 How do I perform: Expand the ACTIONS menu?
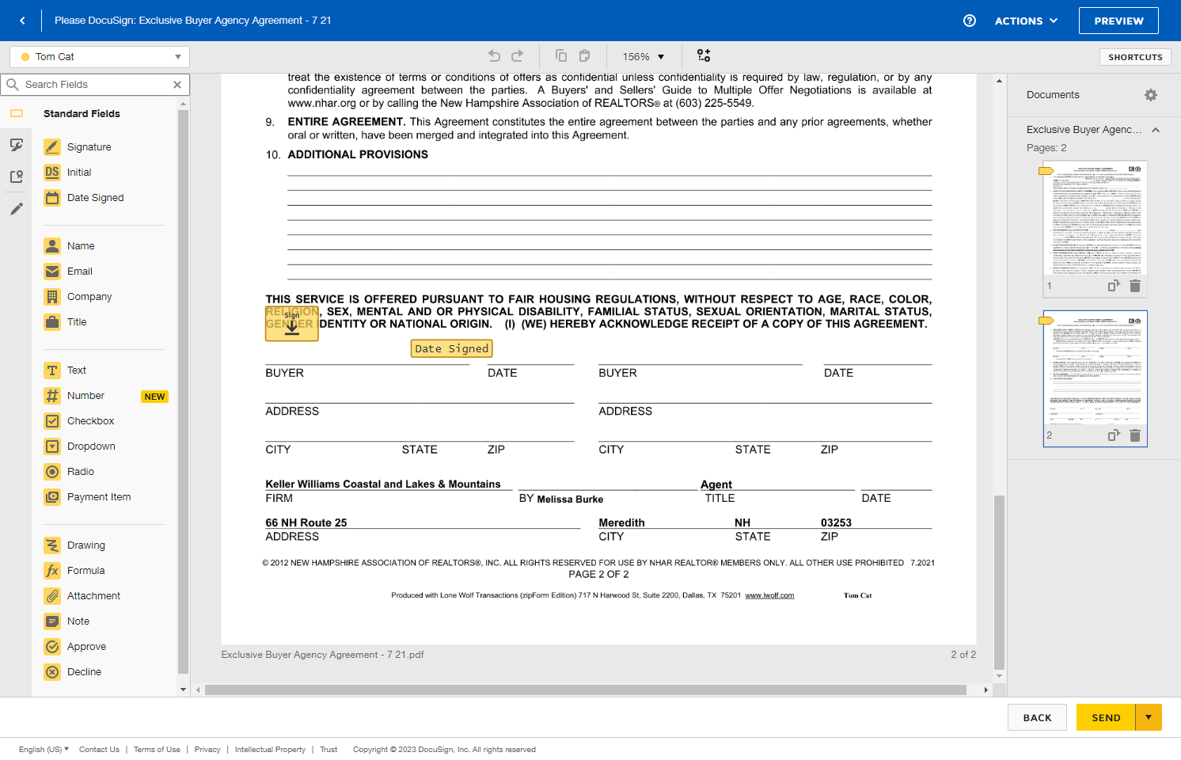tap(1026, 21)
